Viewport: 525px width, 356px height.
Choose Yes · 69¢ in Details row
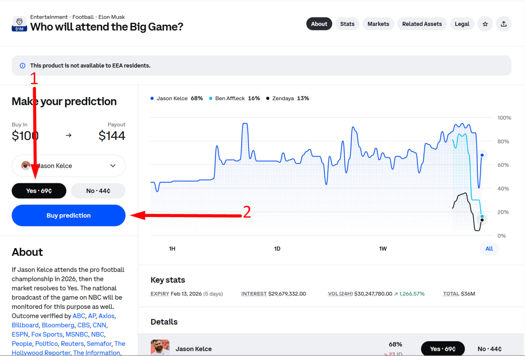(x=443, y=349)
